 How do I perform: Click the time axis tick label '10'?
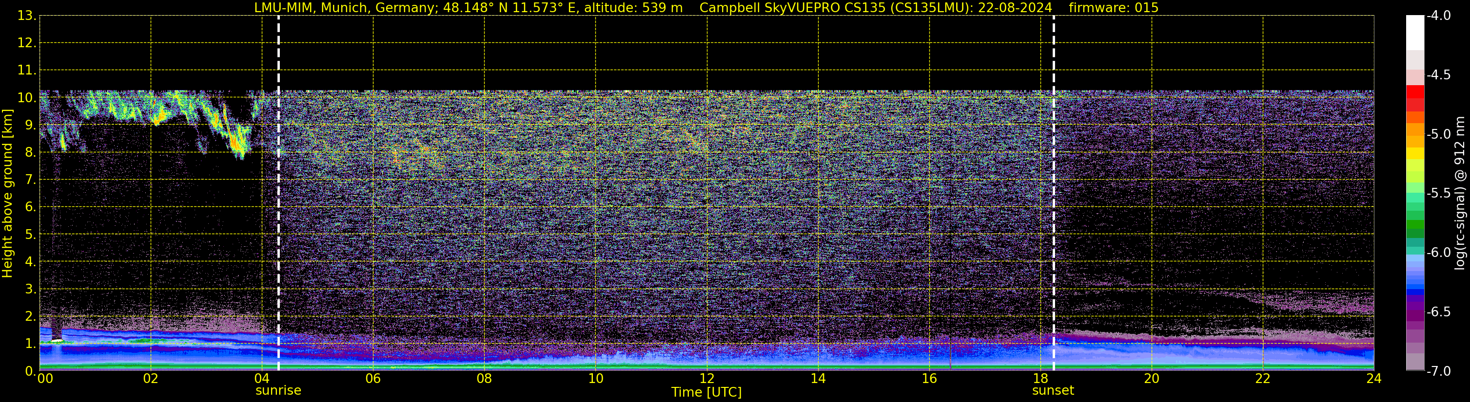point(596,379)
